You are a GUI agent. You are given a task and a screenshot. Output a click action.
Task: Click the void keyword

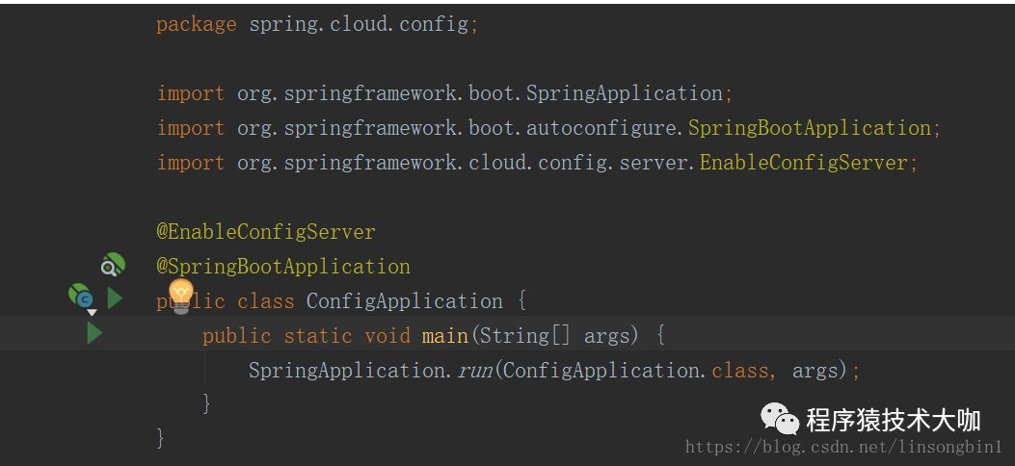(x=387, y=336)
